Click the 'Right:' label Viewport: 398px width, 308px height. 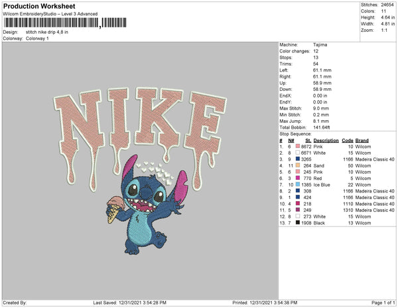(285, 77)
